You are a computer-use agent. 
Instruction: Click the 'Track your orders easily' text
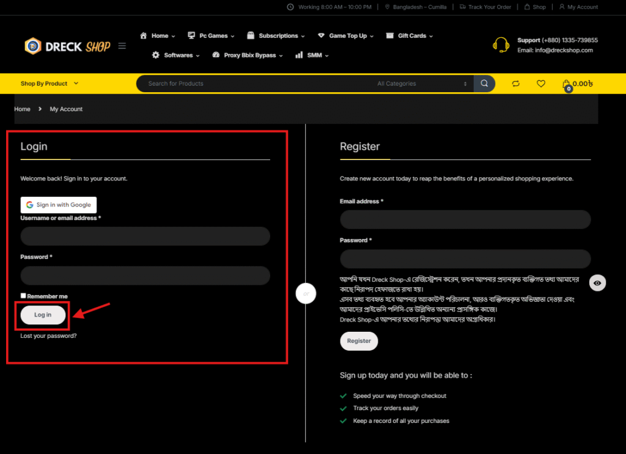[x=386, y=408]
